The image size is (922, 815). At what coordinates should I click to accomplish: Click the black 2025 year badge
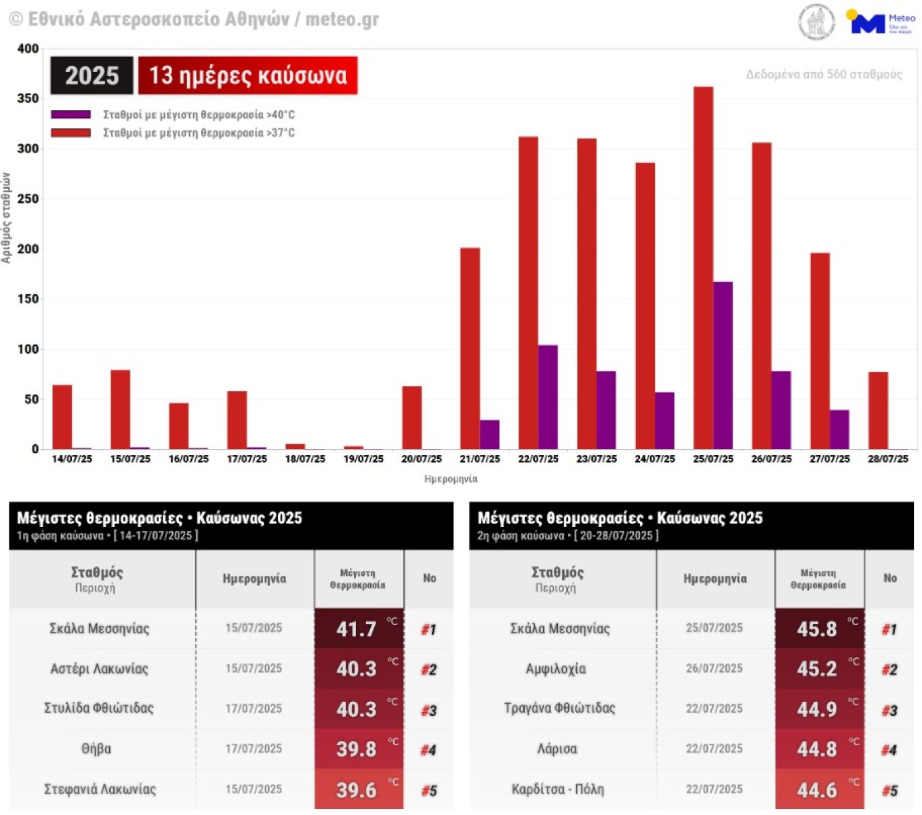click(92, 75)
